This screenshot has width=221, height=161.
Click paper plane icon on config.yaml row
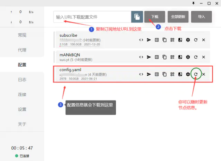[149, 74]
